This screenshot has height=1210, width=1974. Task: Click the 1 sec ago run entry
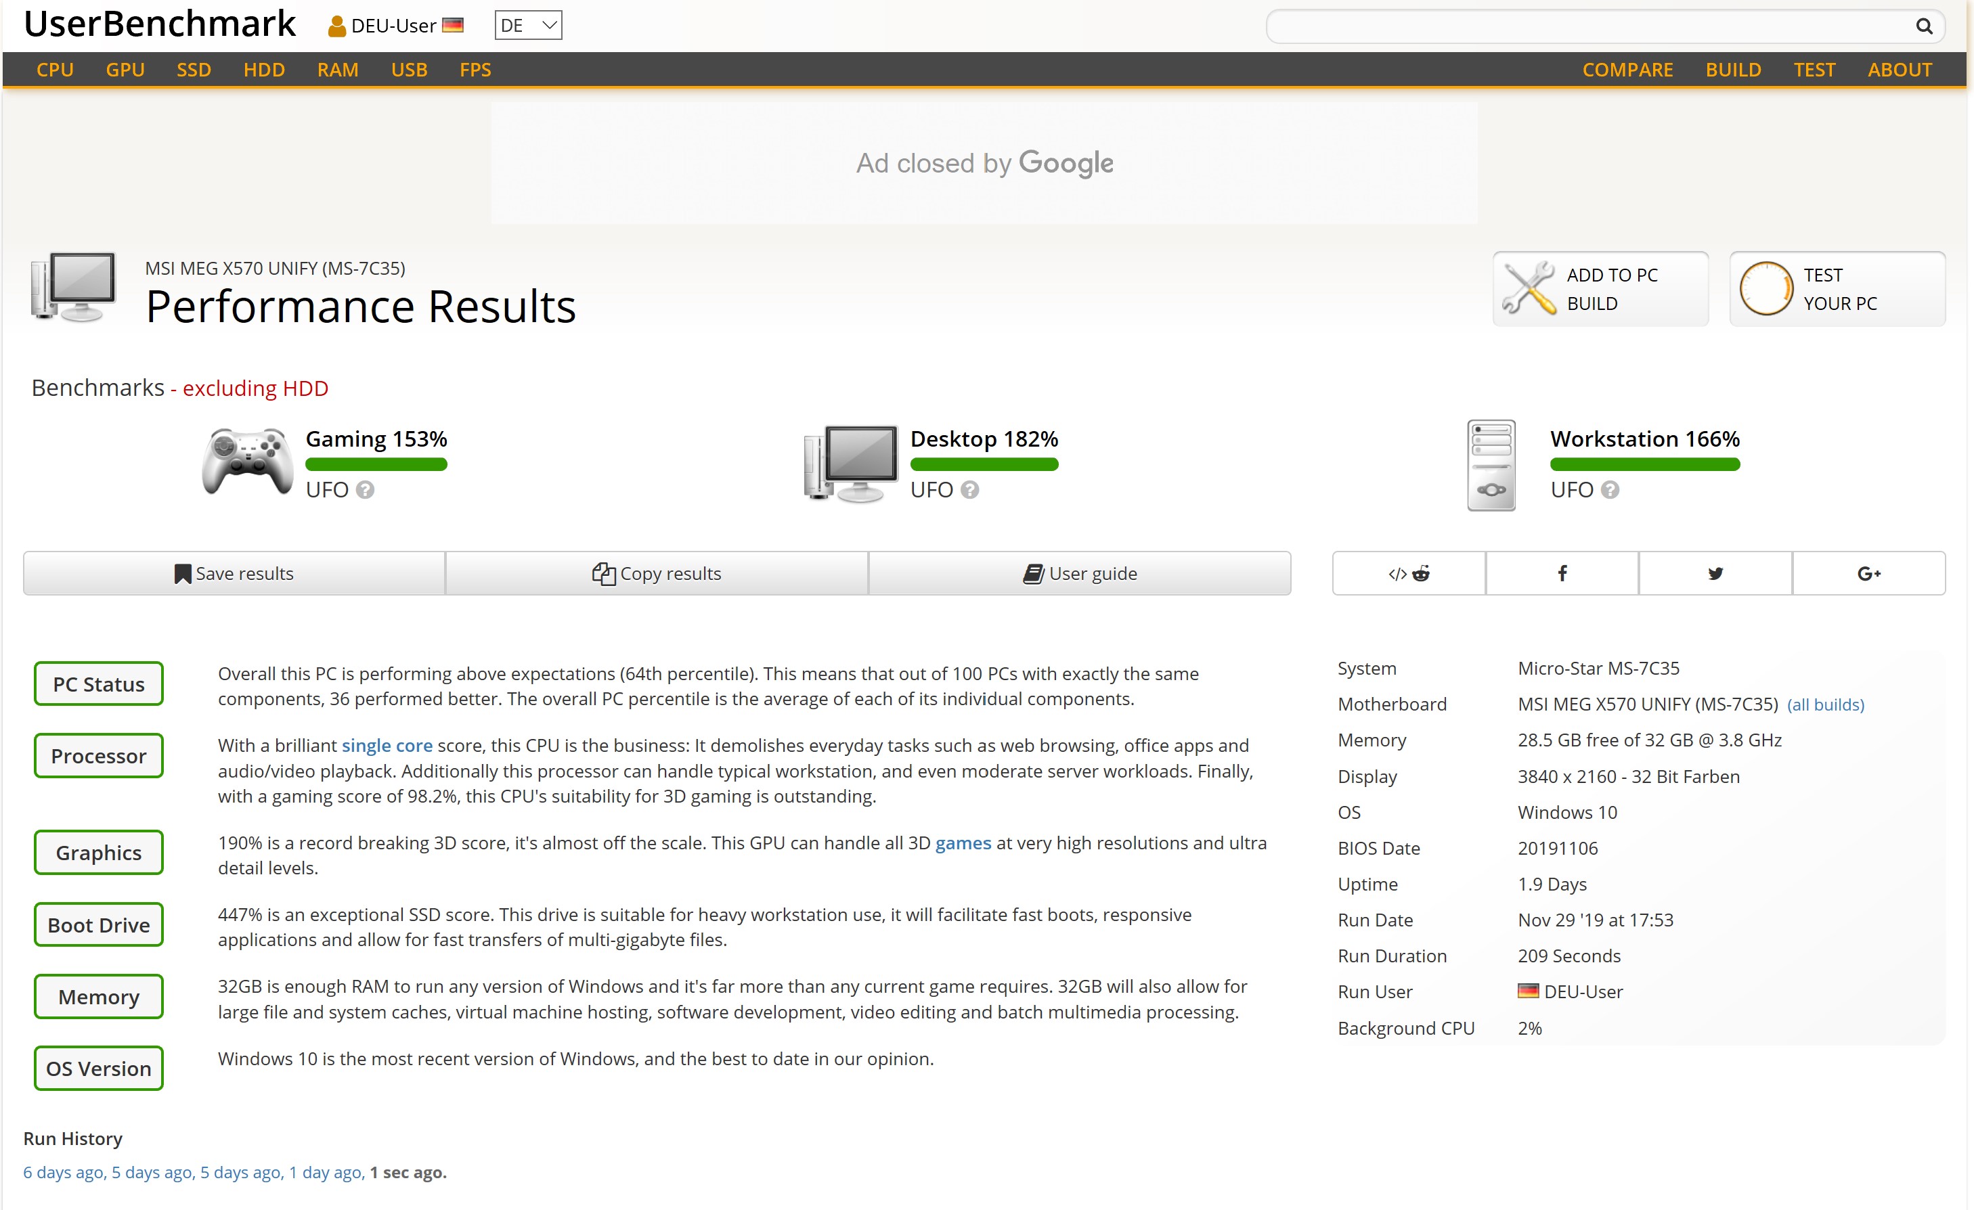(408, 1172)
